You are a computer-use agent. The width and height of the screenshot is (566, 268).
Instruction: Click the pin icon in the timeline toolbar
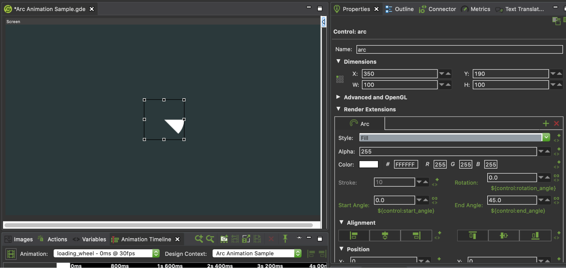pyautogui.click(x=285, y=239)
